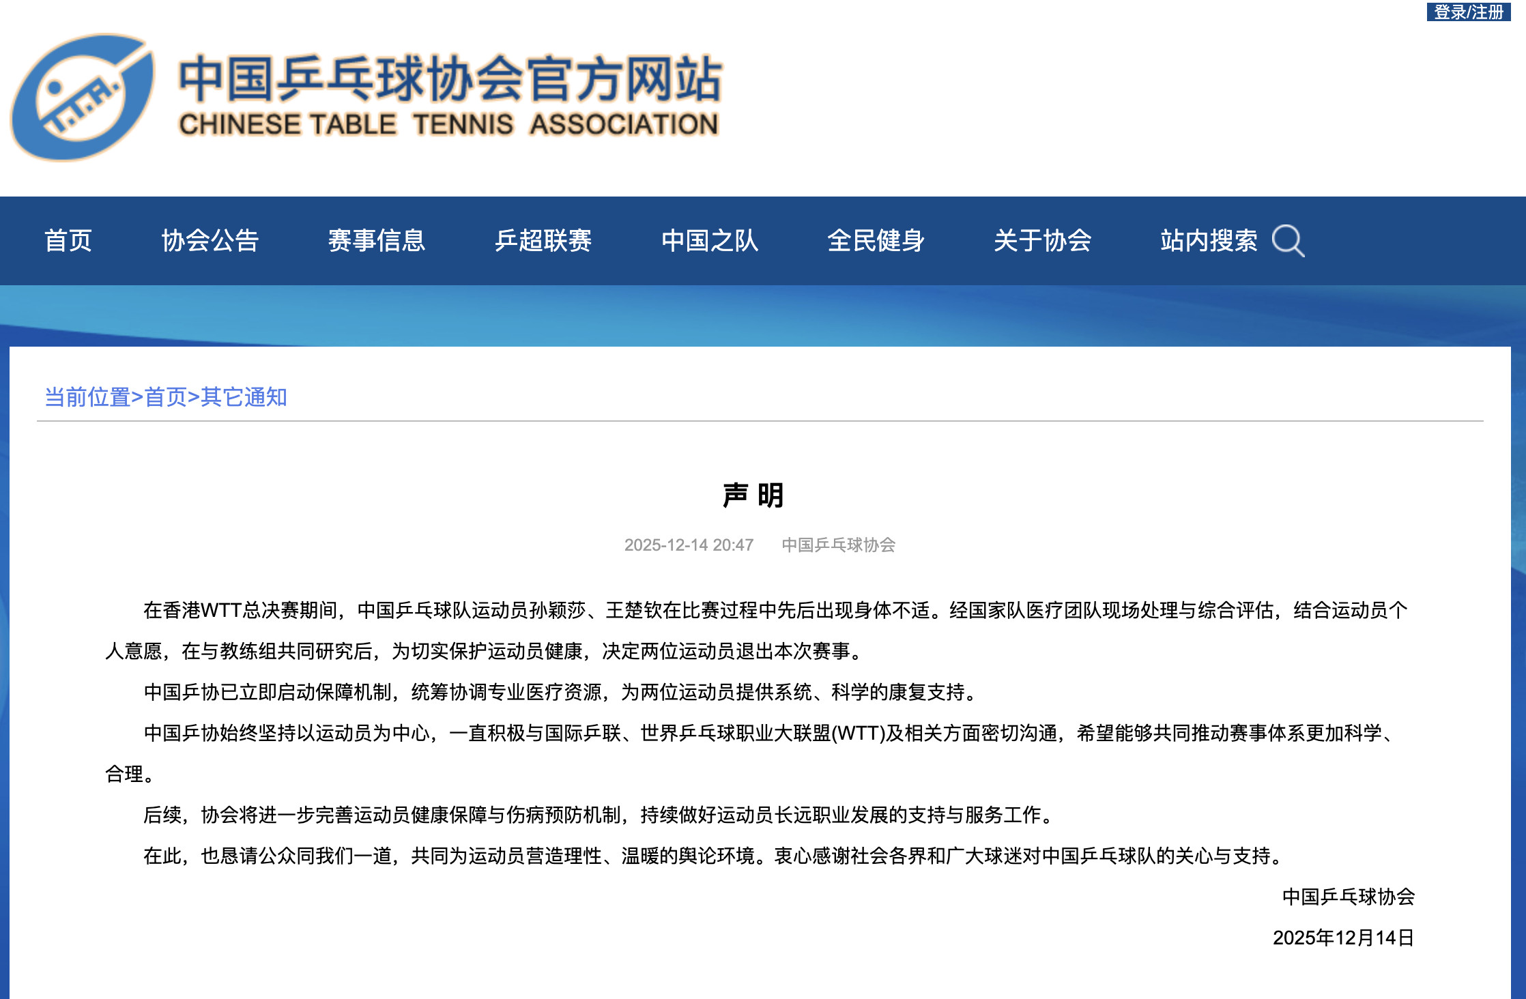This screenshot has width=1526, height=999.
Task: Navigate to the 首页 menu item
Action: 68,240
